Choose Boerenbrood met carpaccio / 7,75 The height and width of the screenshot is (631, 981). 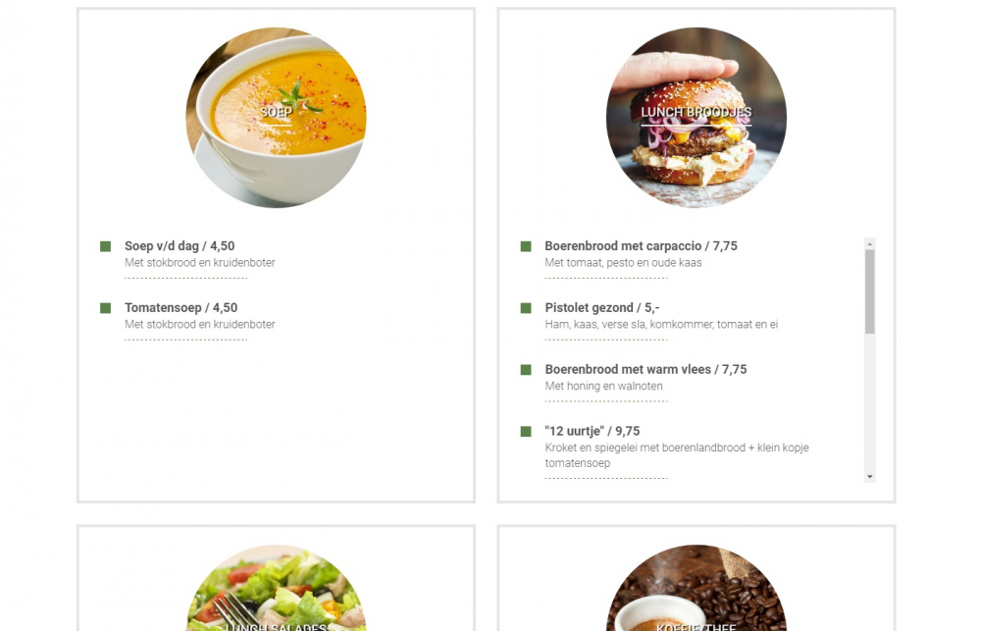click(641, 246)
